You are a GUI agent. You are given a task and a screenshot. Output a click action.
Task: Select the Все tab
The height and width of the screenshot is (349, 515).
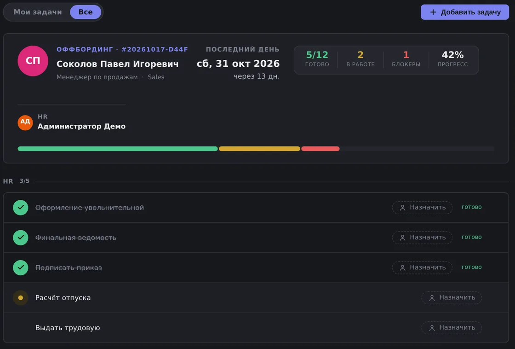pyautogui.click(x=86, y=12)
